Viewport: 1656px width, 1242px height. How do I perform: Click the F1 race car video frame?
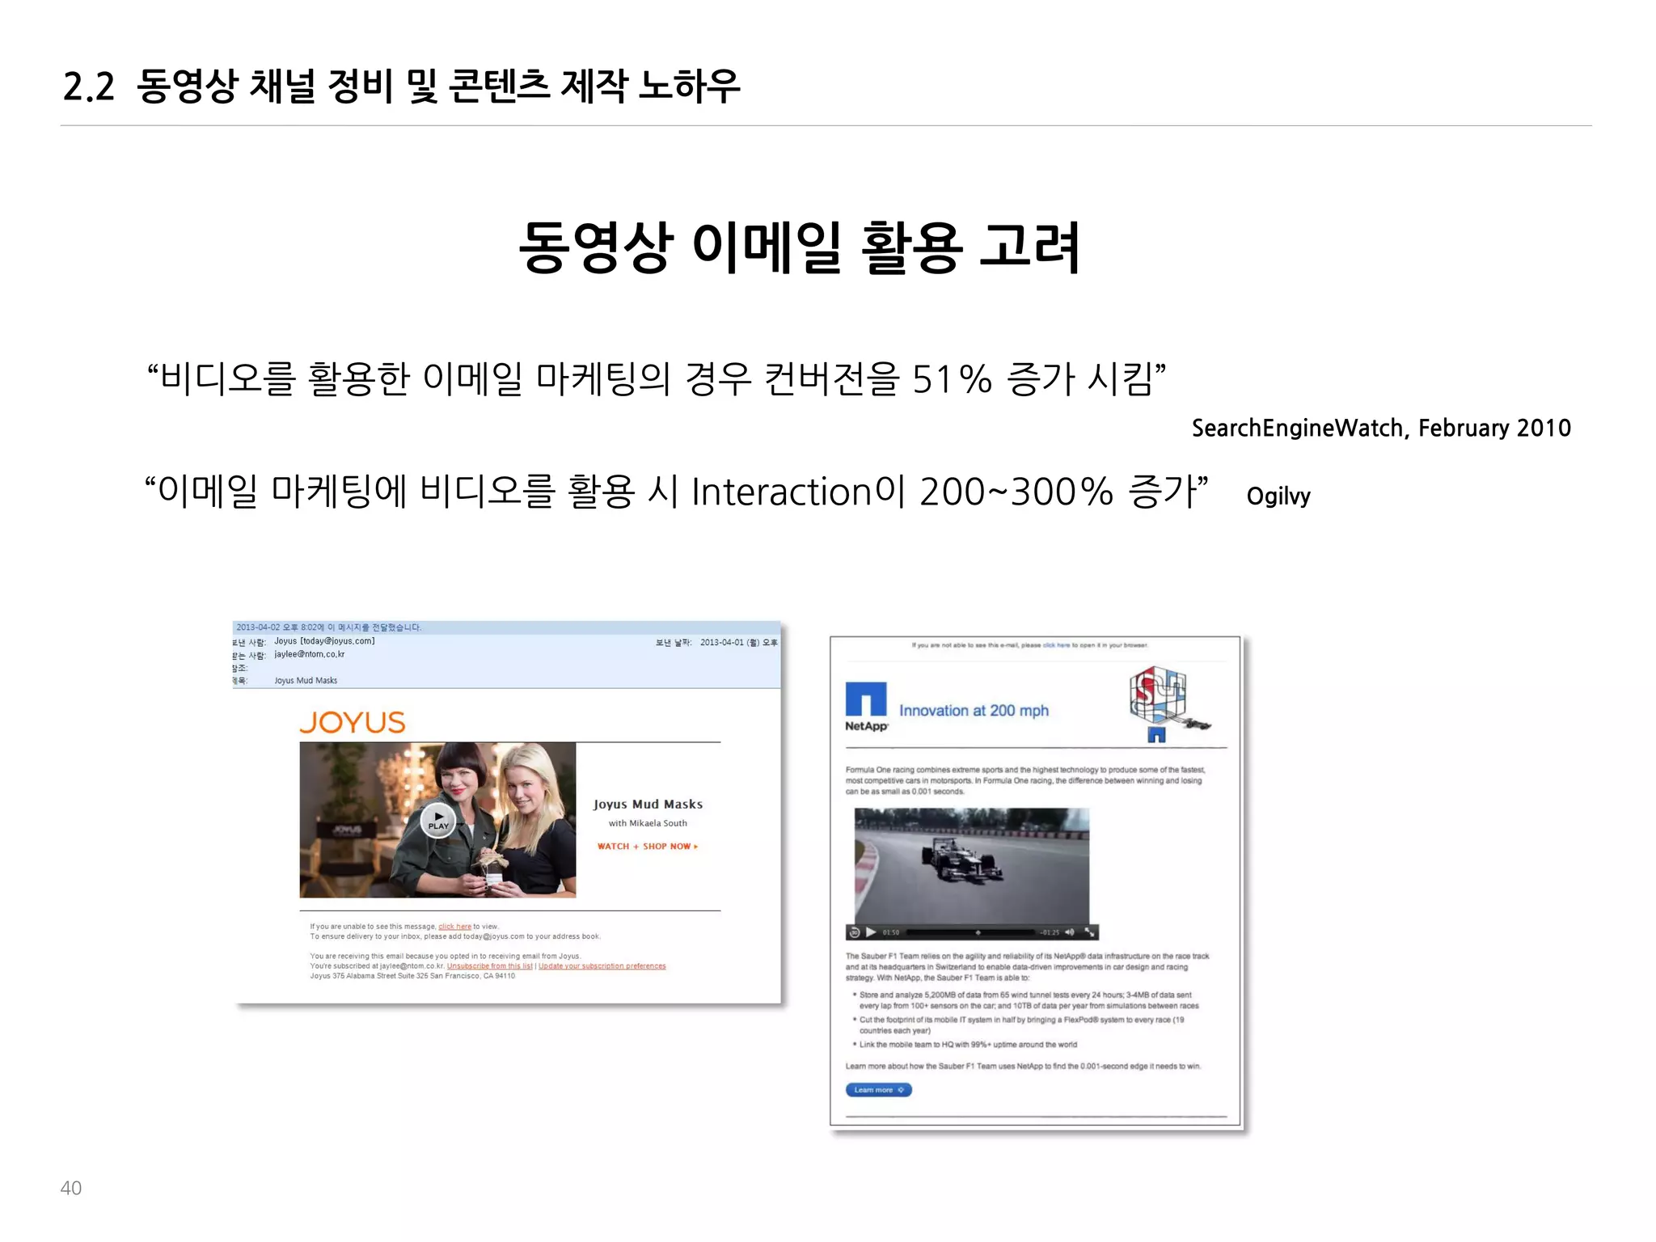(x=972, y=866)
